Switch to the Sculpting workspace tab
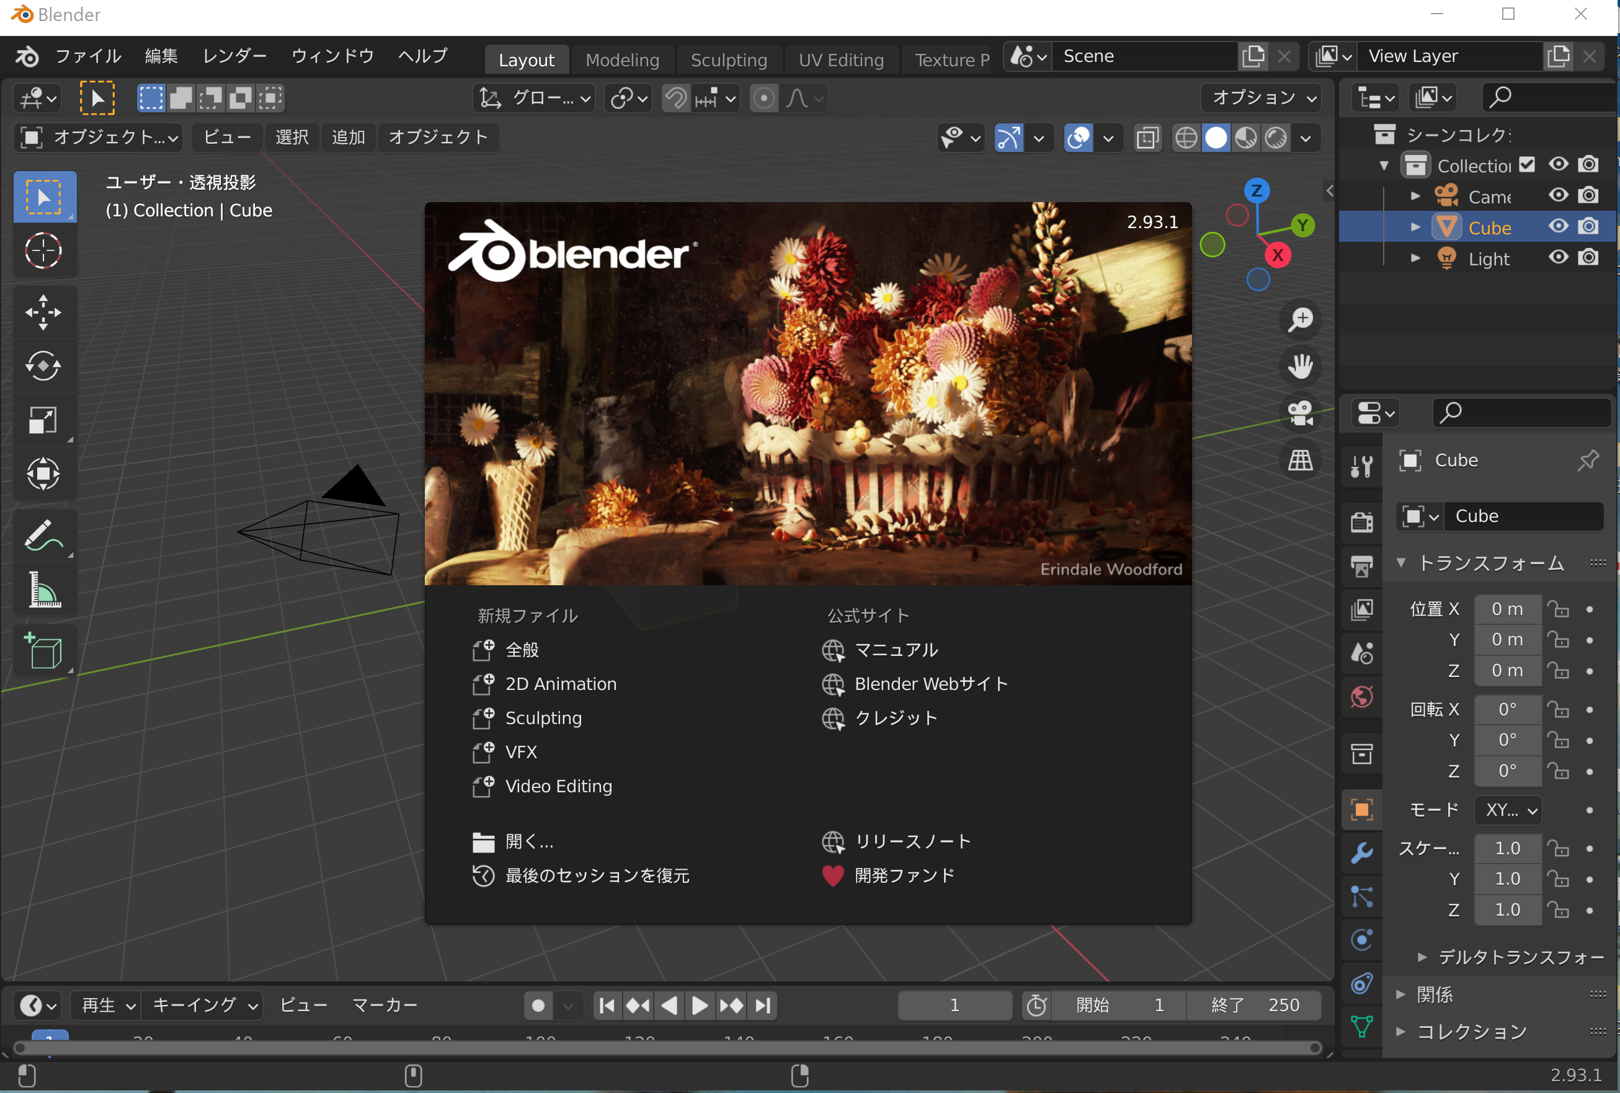Screen dimensions: 1620x1093 tap(729, 60)
